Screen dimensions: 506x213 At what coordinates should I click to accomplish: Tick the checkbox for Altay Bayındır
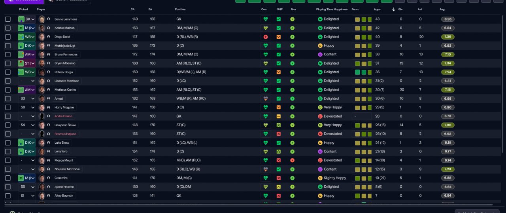[x=8, y=196]
